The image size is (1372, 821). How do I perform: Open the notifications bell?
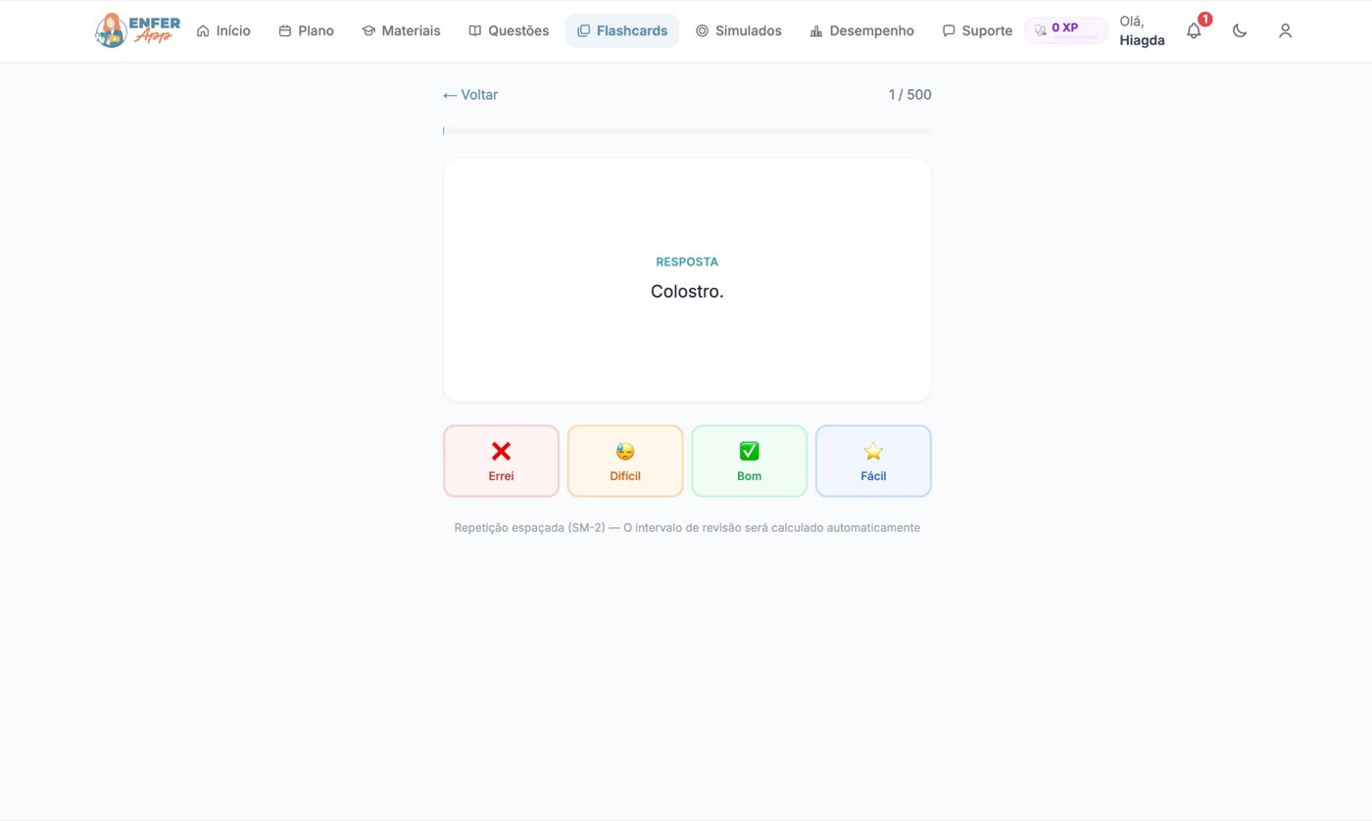[x=1194, y=30]
